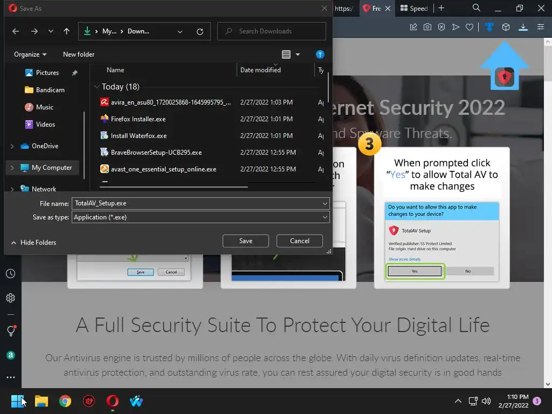Click Hide Folders toggle
The width and height of the screenshot is (552, 414).
coord(34,242)
